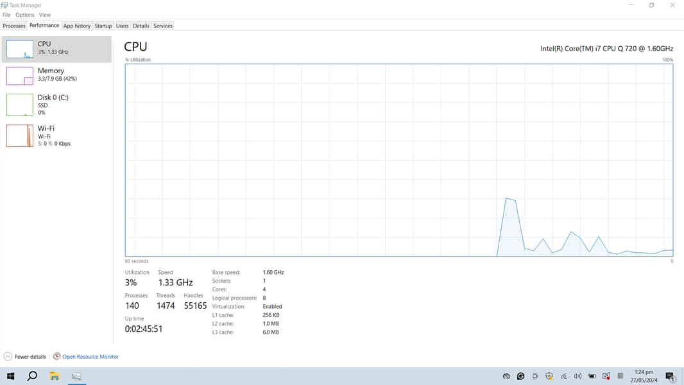
Task: Open File Explorer from the taskbar
Action: click(x=55, y=377)
